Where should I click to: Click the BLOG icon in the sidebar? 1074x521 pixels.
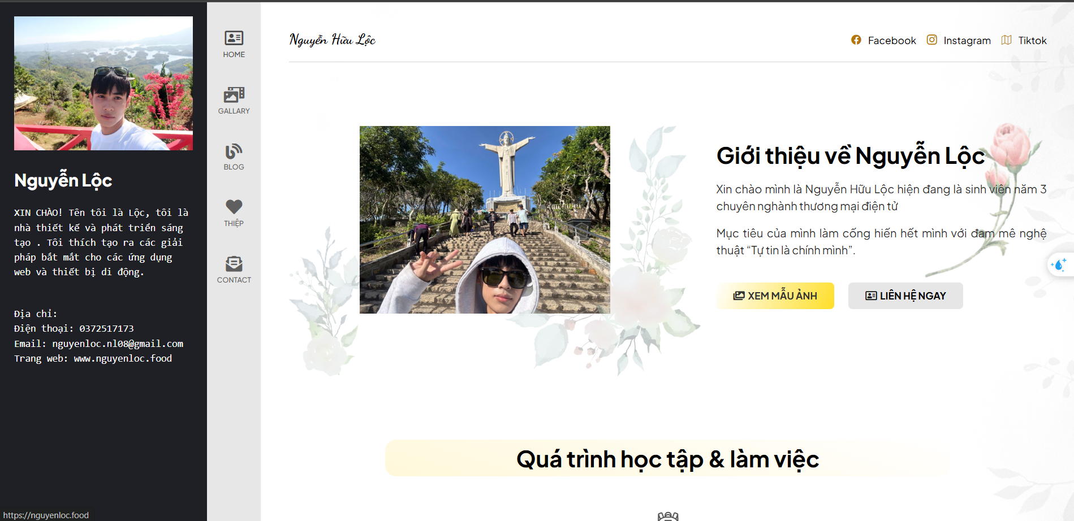[234, 150]
